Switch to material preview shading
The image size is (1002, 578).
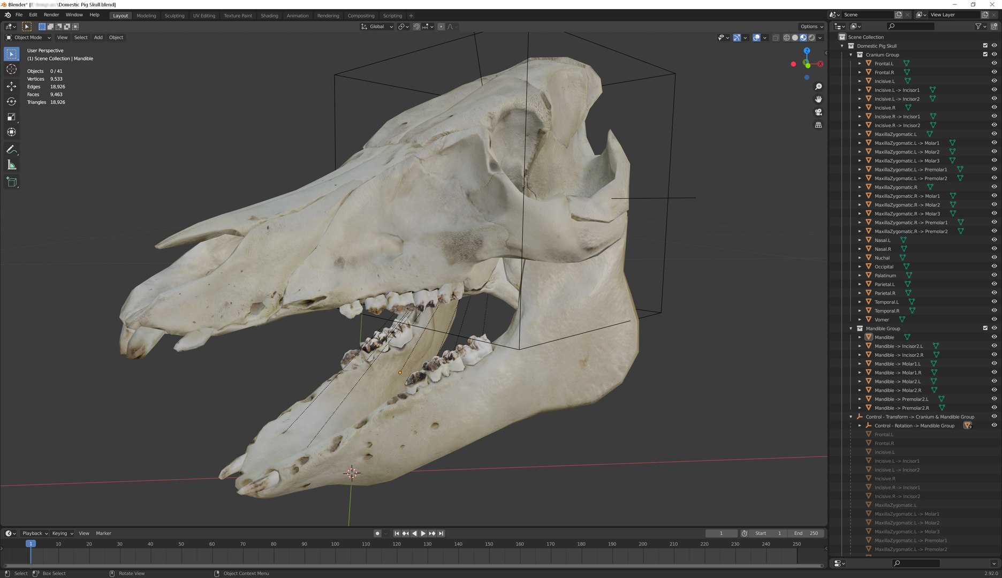(x=803, y=37)
